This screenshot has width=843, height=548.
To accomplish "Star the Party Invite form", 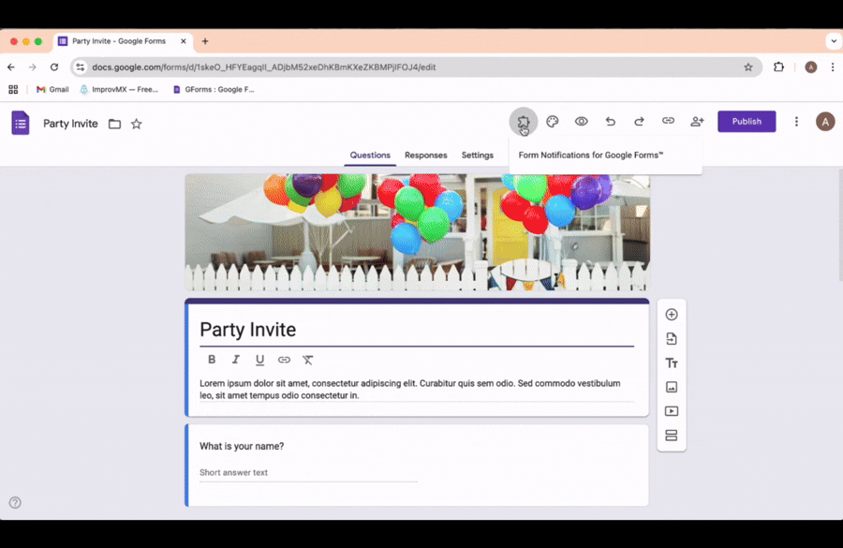I will point(137,123).
